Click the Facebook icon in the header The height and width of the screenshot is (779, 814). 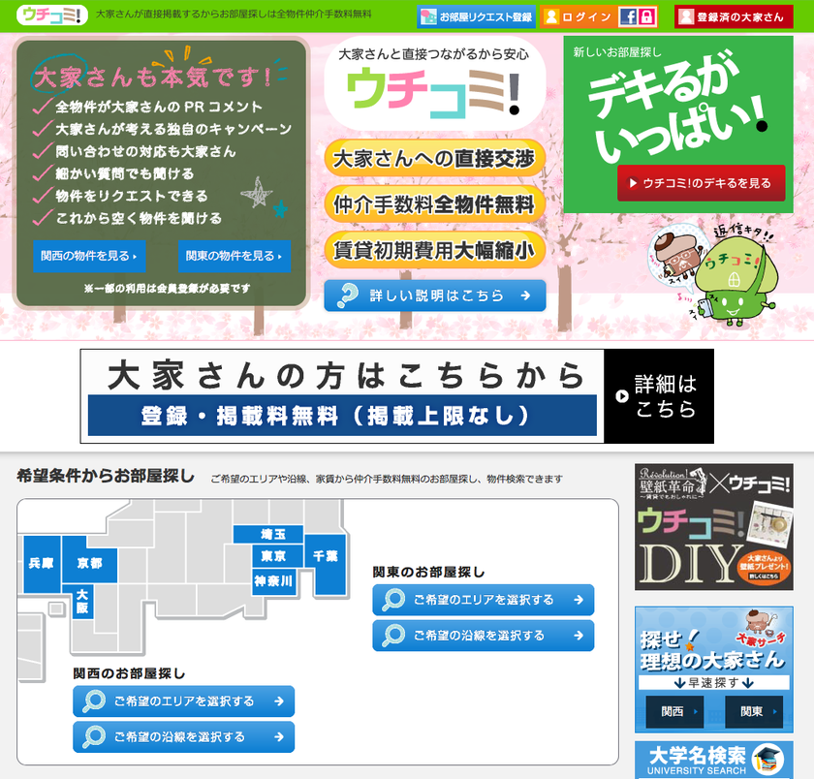(x=628, y=16)
